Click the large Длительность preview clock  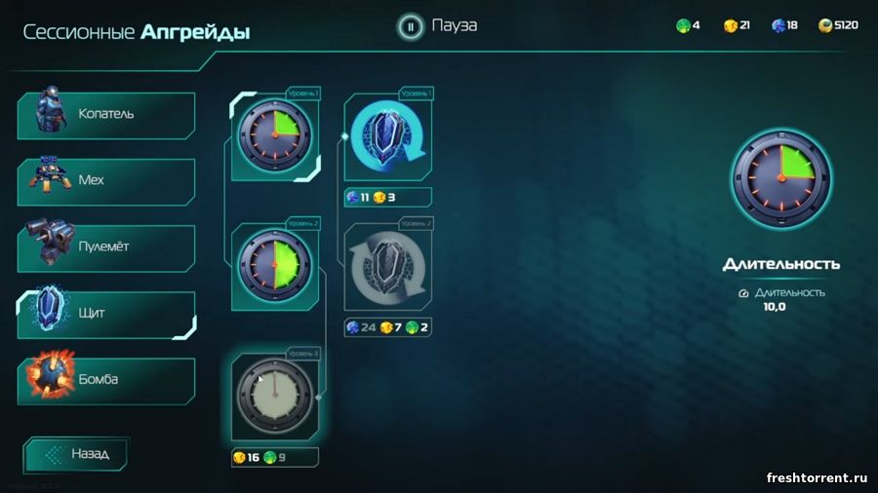781,178
